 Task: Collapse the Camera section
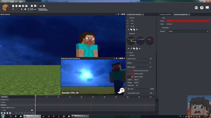click(x=128, y=55)
